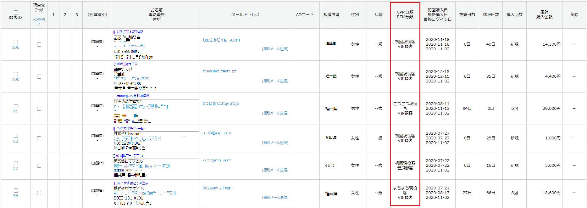
Task: Open the customer ID 100 link
Action: click(x=16, y=80)
